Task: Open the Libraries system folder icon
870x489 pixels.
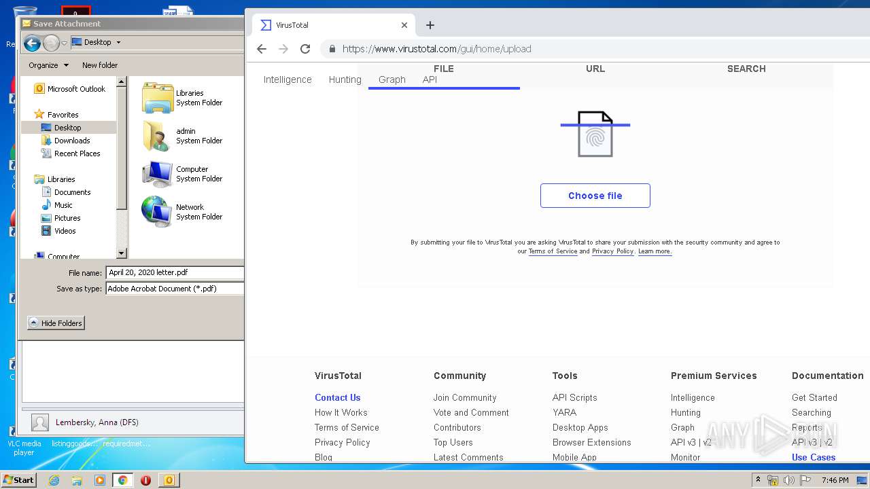Action: tap(158, 98)
